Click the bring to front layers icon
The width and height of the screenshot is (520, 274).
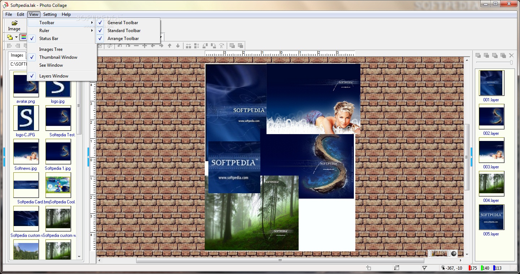pos(232,46)
